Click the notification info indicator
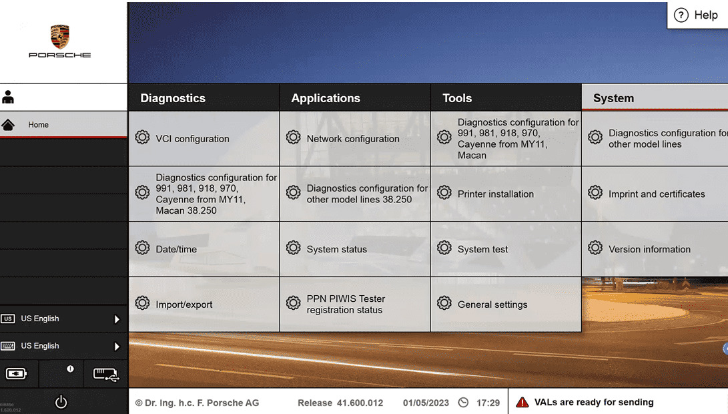The height and width of the screenshot is (414, 728). pyautogui.click(x=70, y=369)
